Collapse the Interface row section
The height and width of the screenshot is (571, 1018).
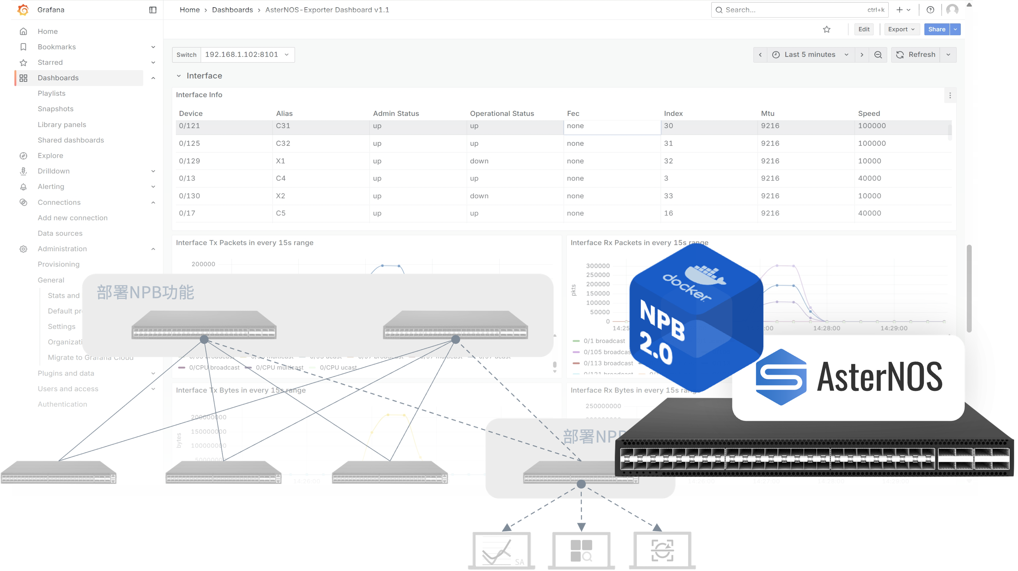[x=179, y=76]
